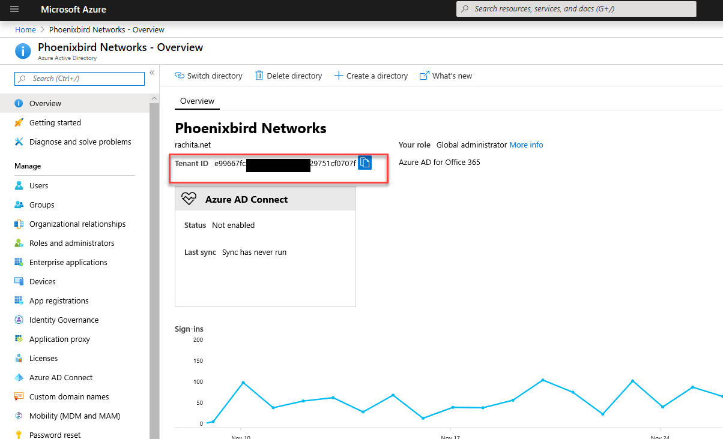The image size is (723, 439).
Task: Open App registrations
Action: (x=58, y=300)
